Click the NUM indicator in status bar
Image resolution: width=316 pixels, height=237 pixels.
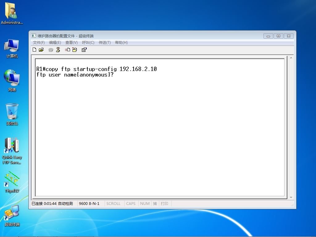145,204
